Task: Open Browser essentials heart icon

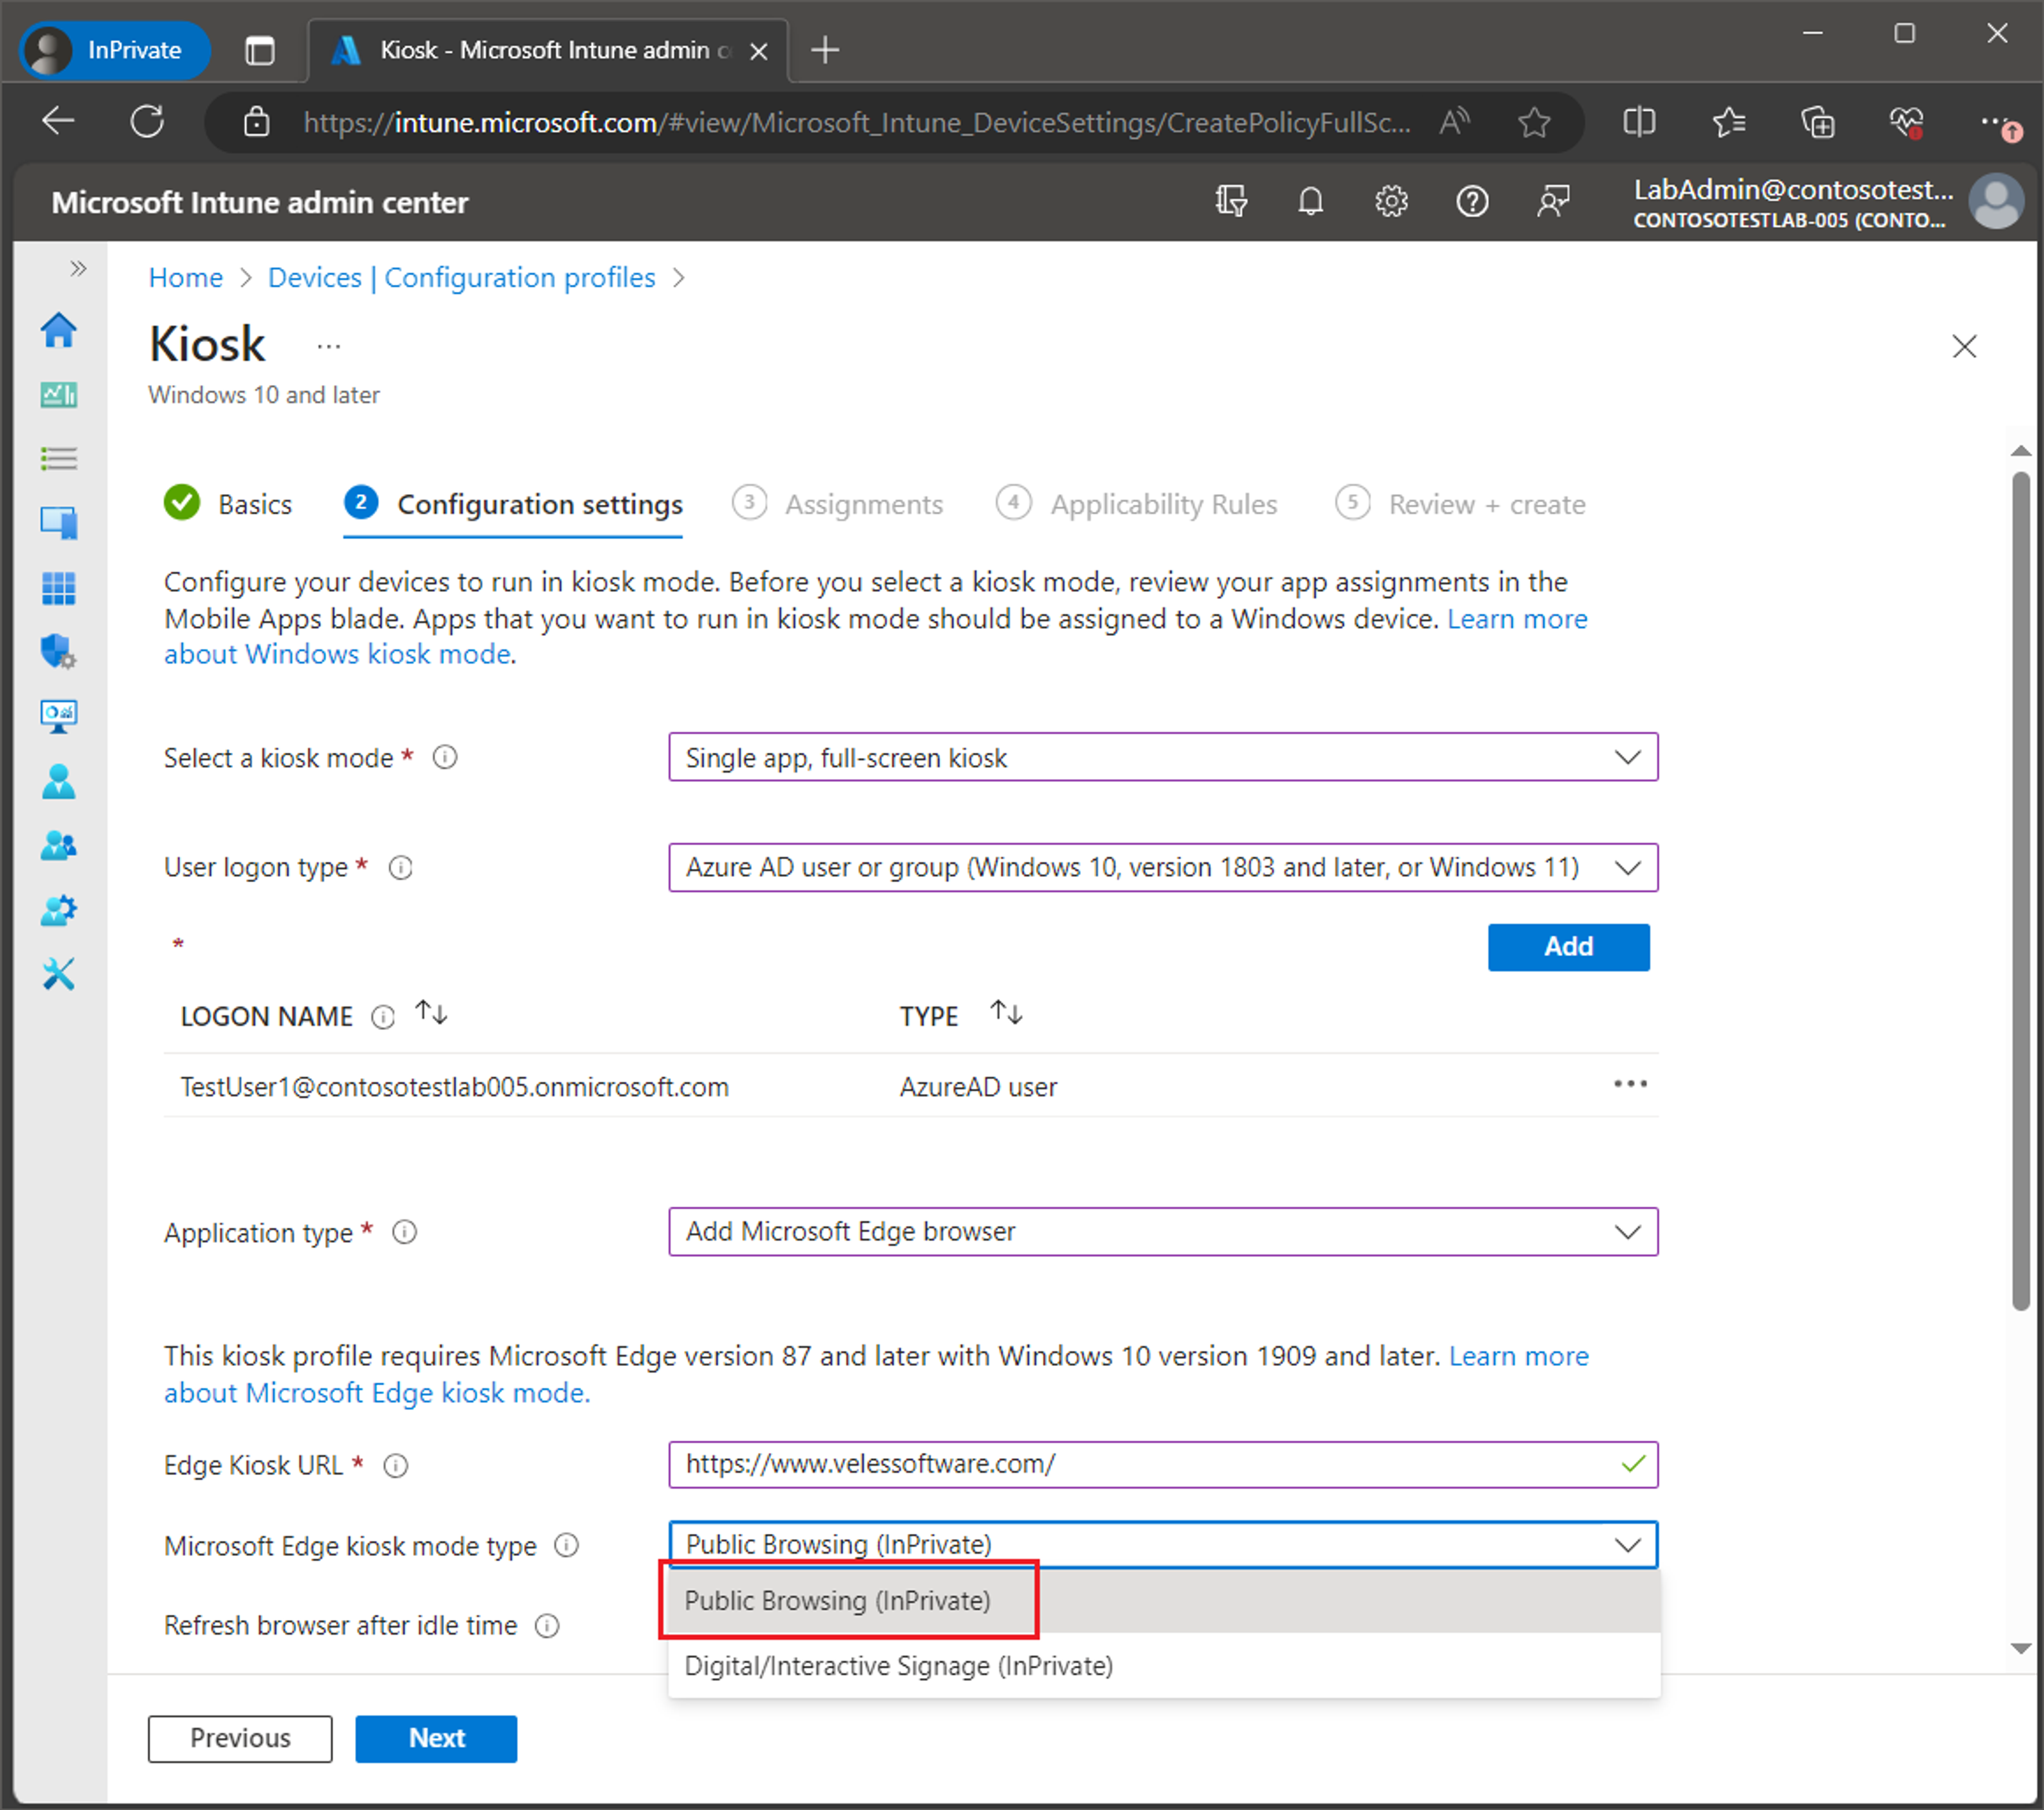Action: point(1907,122)
